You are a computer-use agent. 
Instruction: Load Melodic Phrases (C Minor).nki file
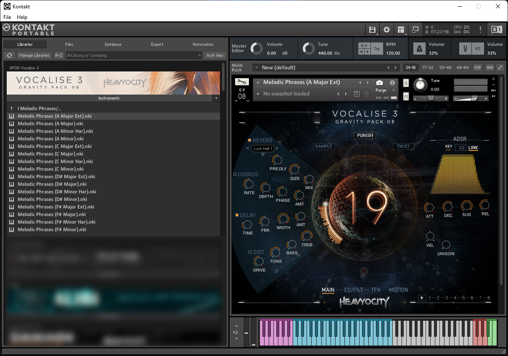(50, 169)
